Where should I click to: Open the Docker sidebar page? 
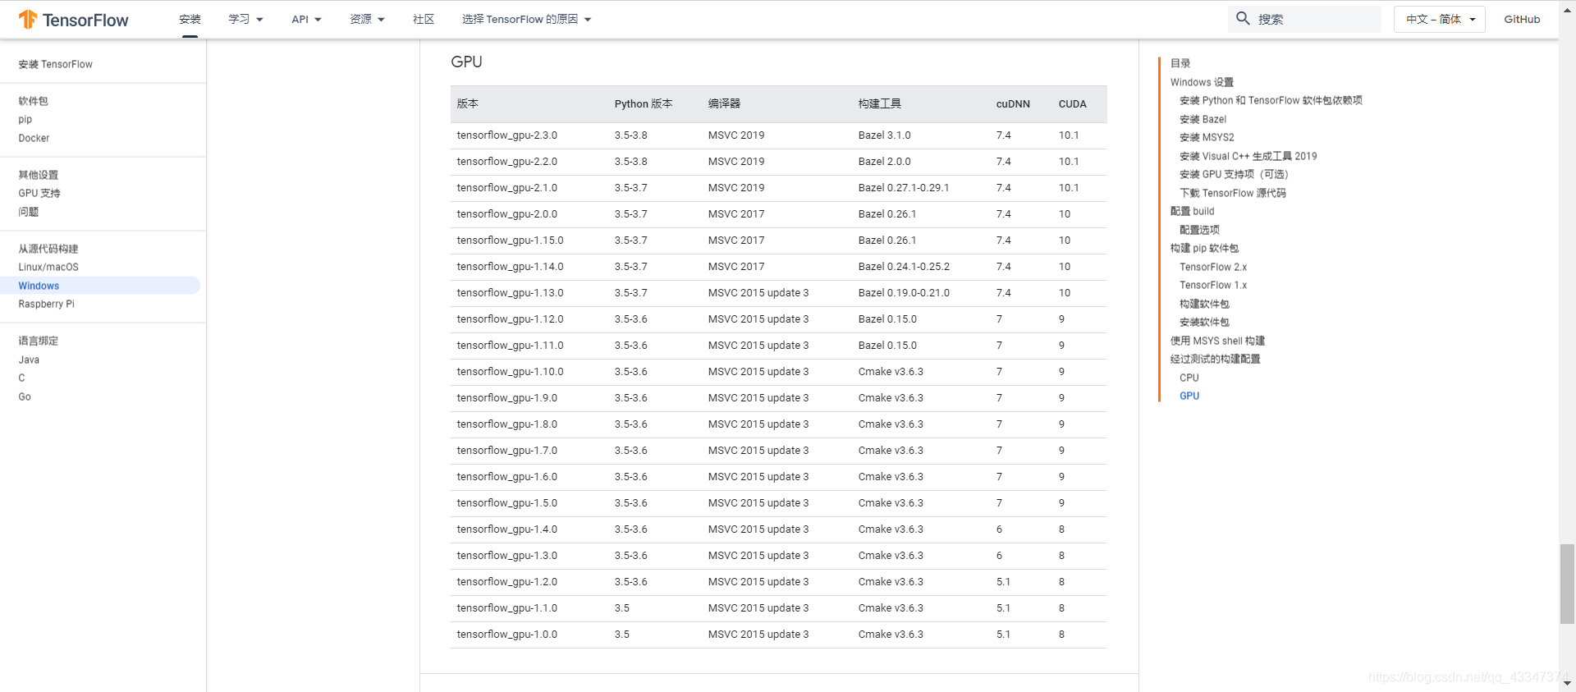(34, 138)
